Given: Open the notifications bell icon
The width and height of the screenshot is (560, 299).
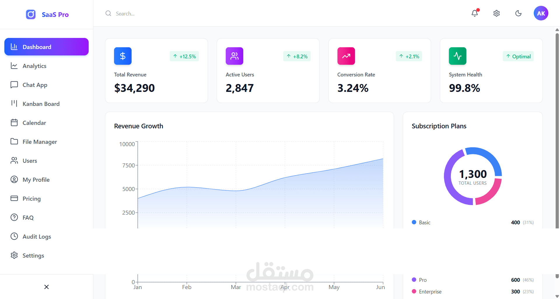Looking at the screenshot, I should click(475, 13).
